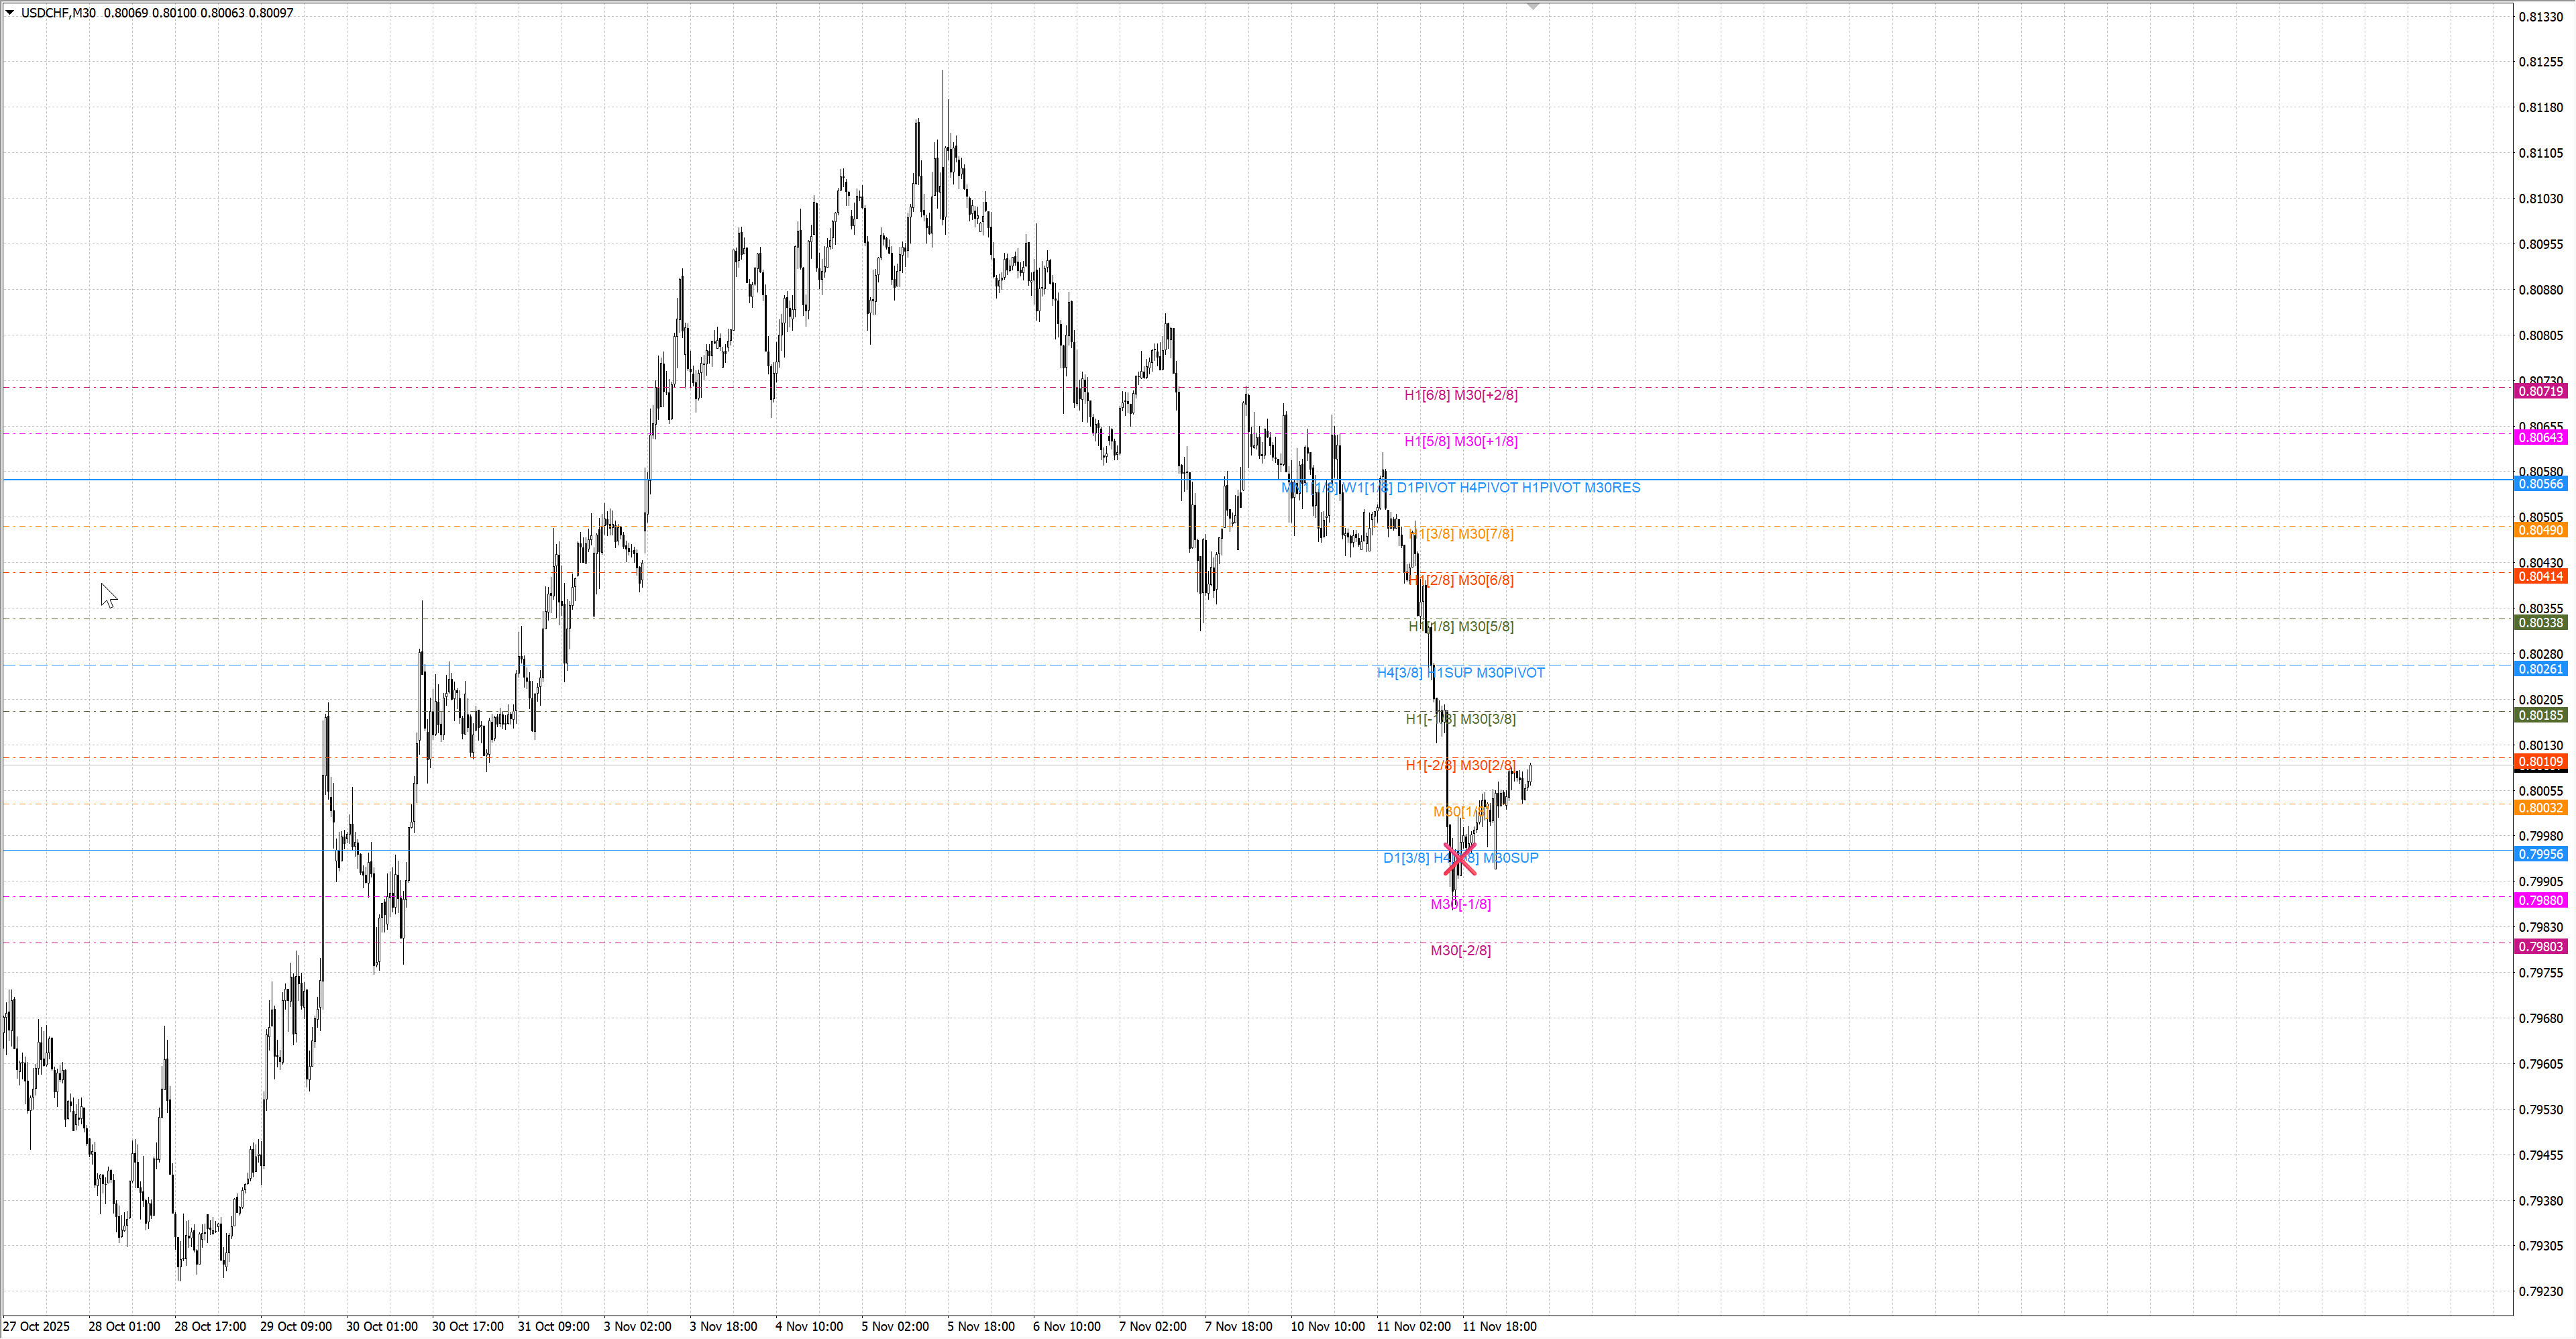Click the 27 Oct 2025 date label
This screenshot has width=2576, height=1339.
click(x=37, y=1327)
